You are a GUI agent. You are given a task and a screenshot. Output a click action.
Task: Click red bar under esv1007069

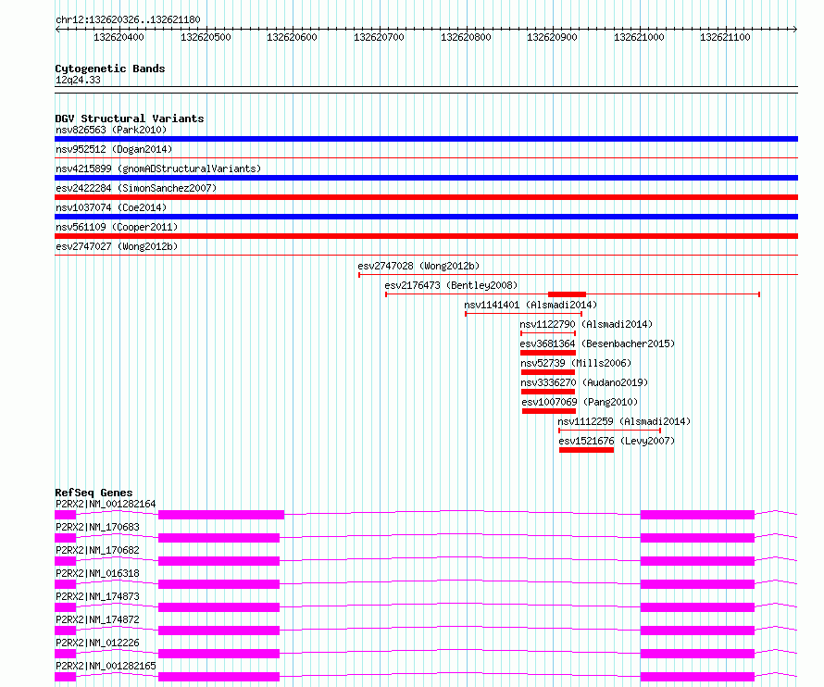click(x=549, y=411)
